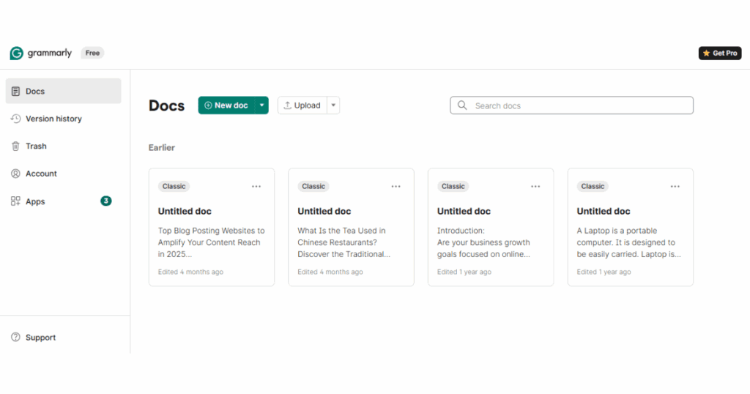This screenshot has height=394, width=750.
Task: Open options menu for Blog Posting doc
Action: [x=256, y=187]
